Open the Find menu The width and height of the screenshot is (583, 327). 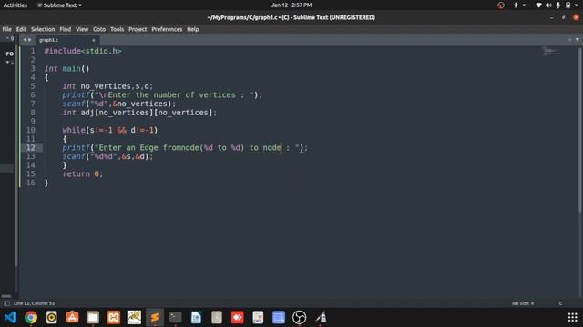tap(65, 29)
